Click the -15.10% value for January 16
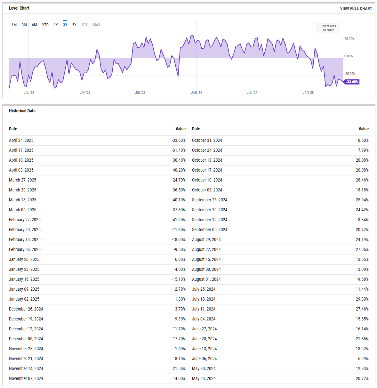This screenshot has height=388, width=377. (x=179, y=279)
